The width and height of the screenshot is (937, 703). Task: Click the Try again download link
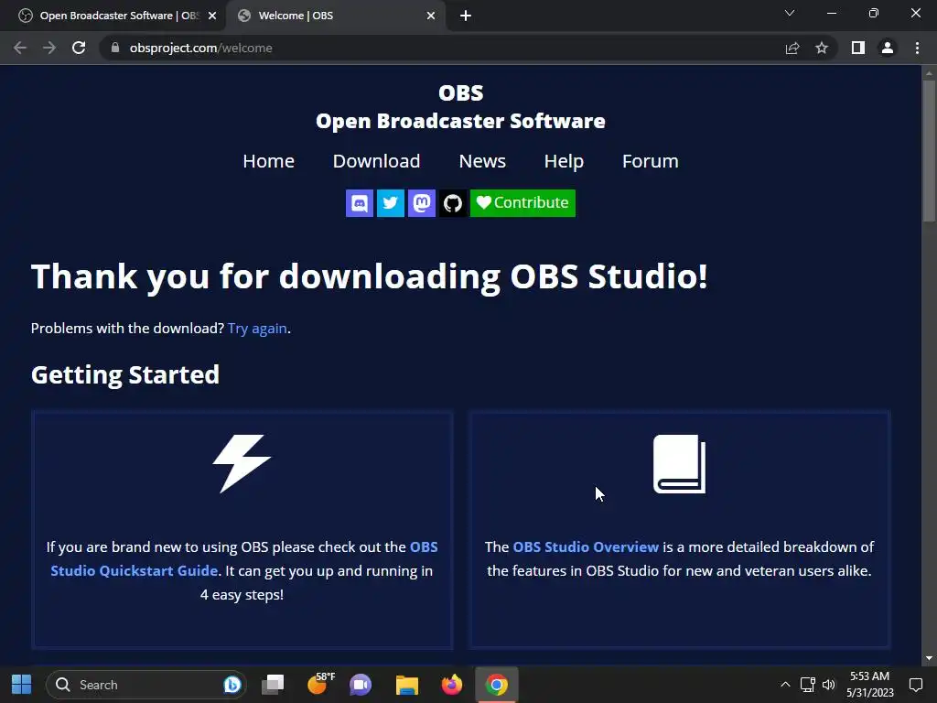tap(257, 329)
